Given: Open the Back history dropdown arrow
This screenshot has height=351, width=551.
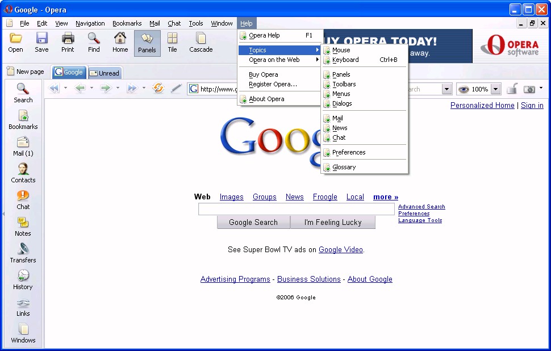Looking at the screenshot, I should click(x=91, y=88).
